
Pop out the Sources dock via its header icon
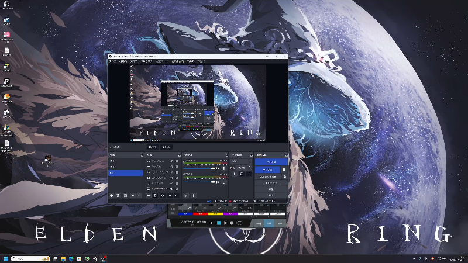[179, 155]
